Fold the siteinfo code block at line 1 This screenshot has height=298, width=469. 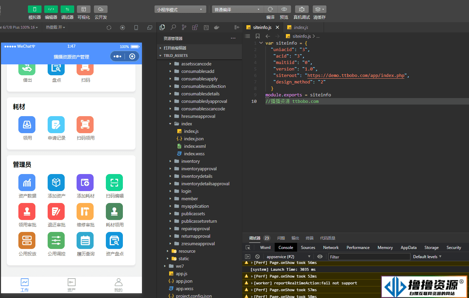(x=261, y=43)
